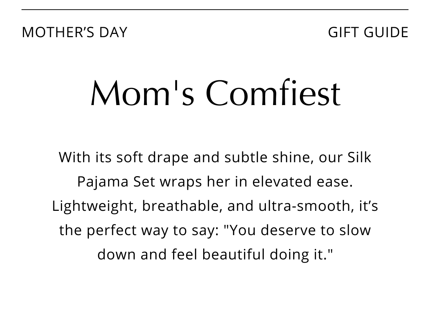Click the horizontal divider line above the header

point(215,10)
